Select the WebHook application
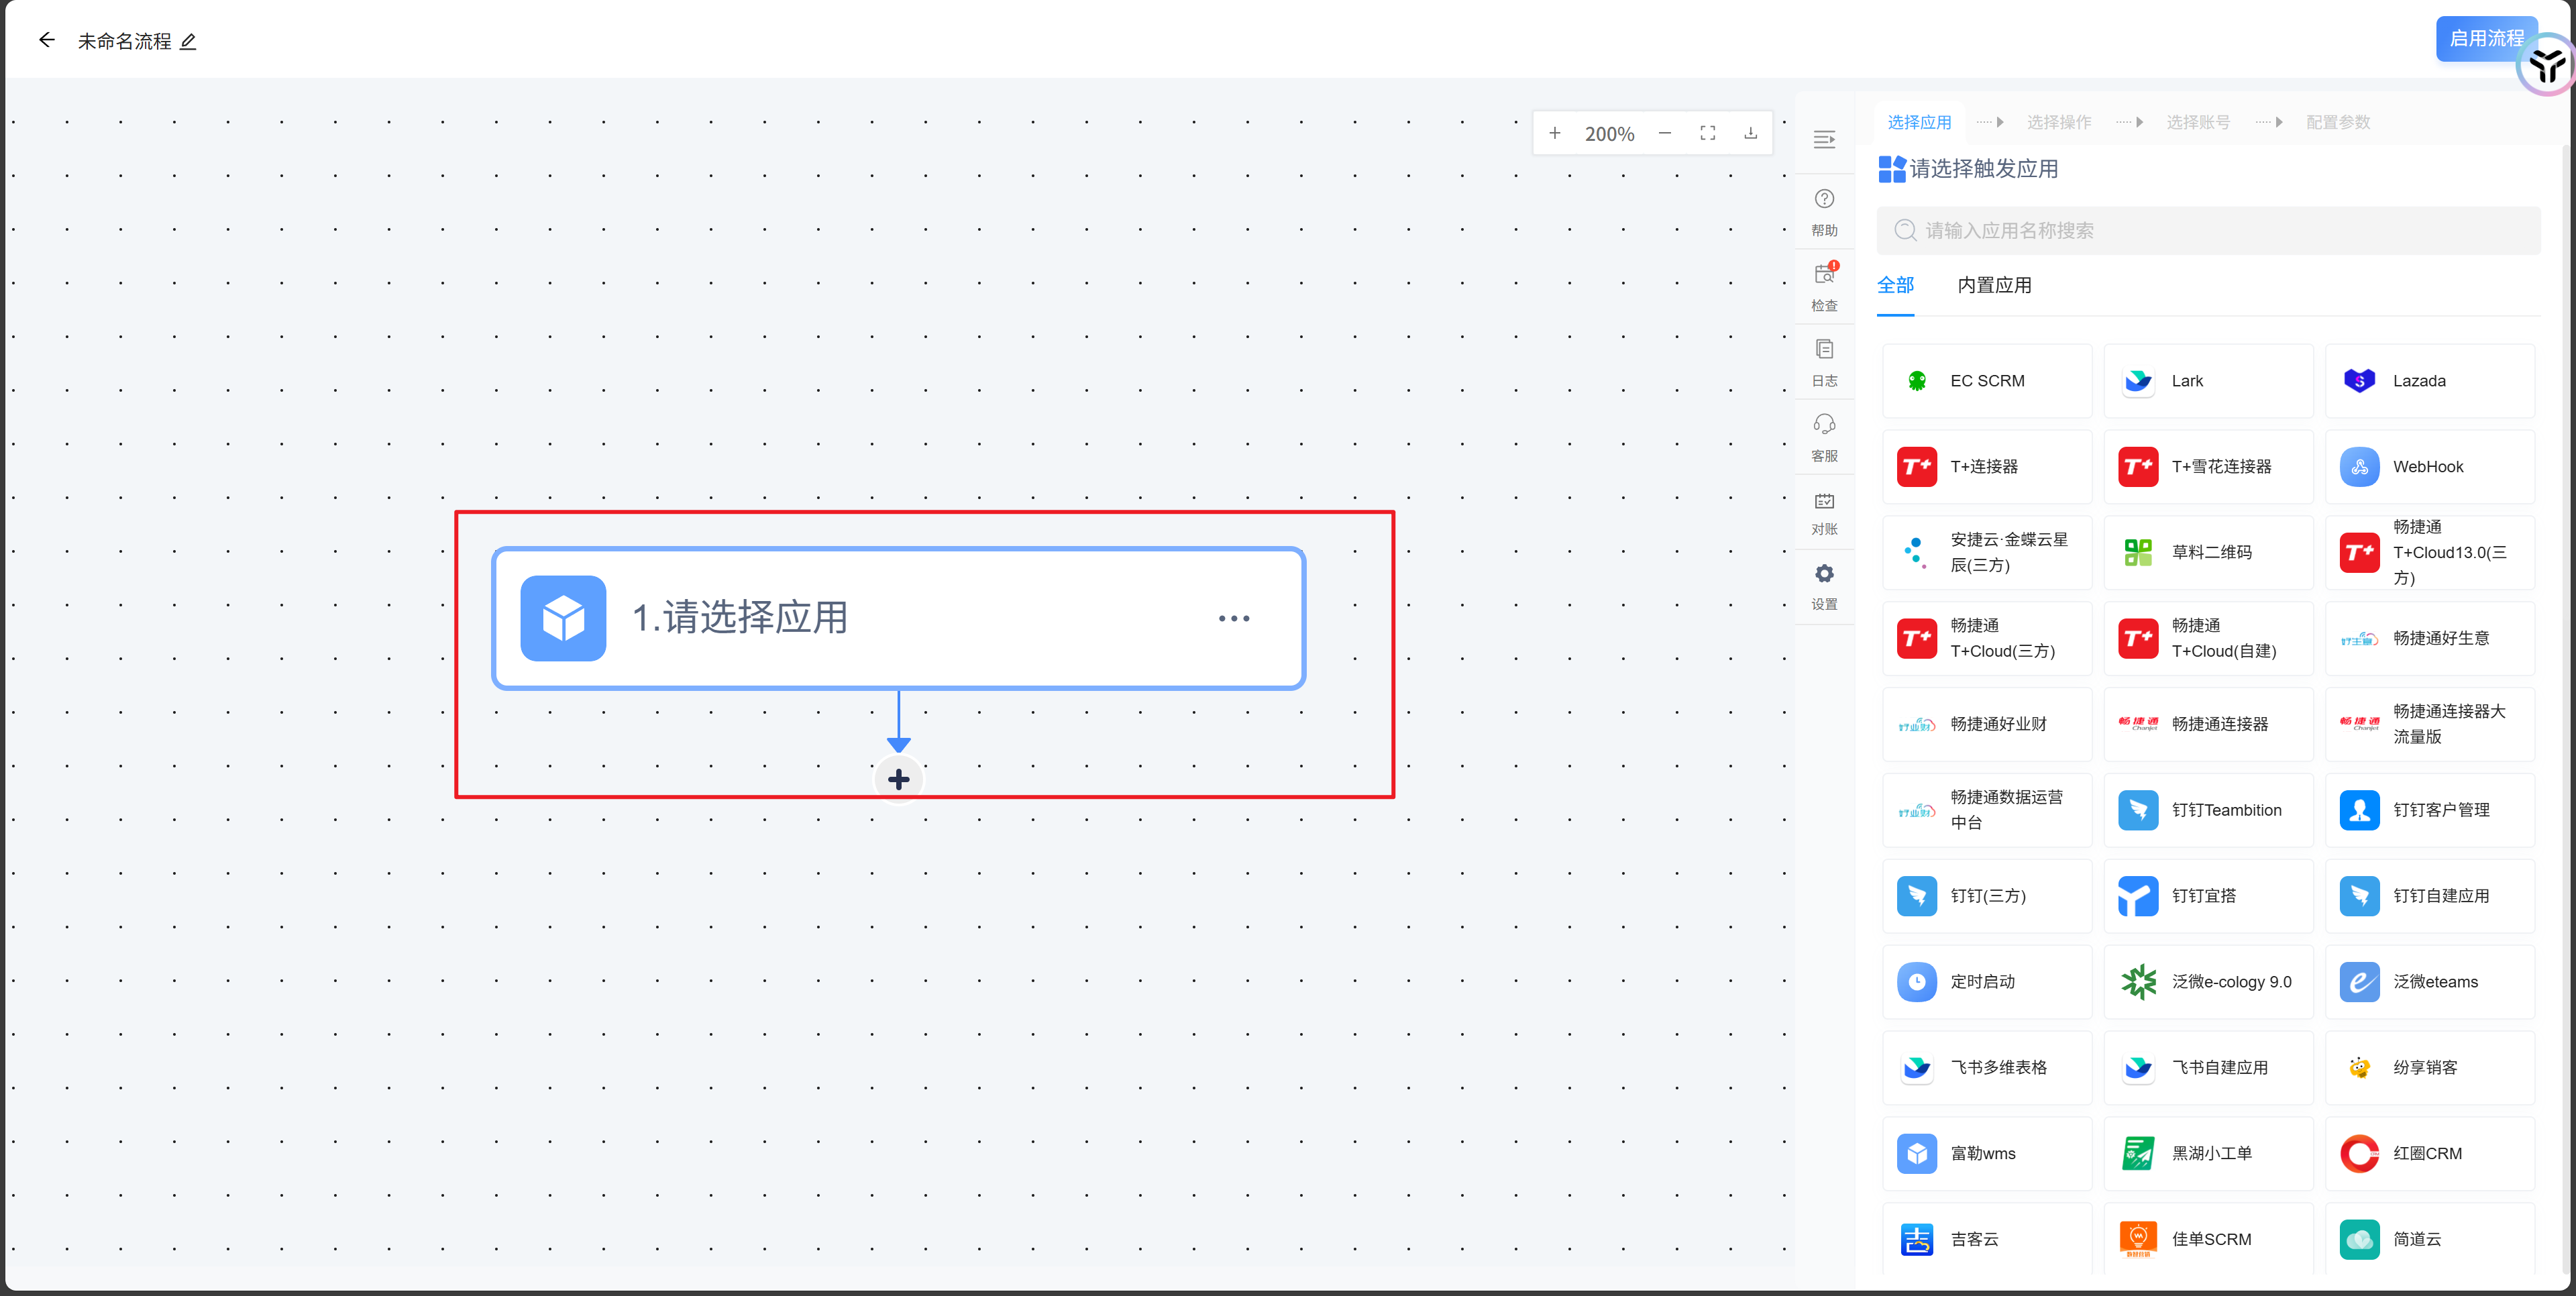 click(2429, 466)
